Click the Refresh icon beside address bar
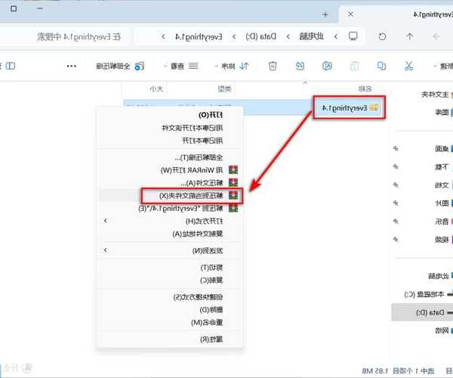Image resolution: width=453 pixels, height=378 pixels. [382, 36]
